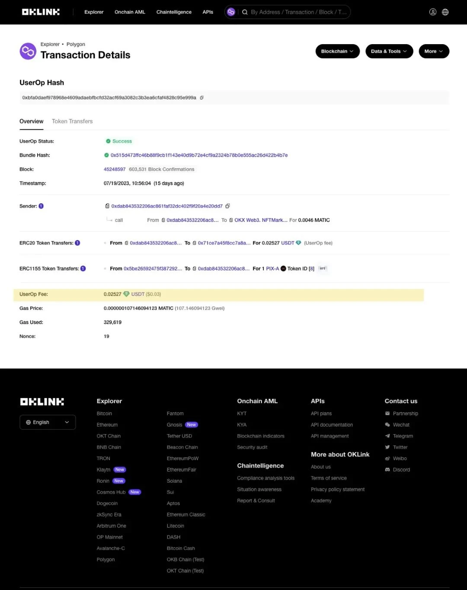
Task: Copy the UserOp hash
Action: coord(202,98)
